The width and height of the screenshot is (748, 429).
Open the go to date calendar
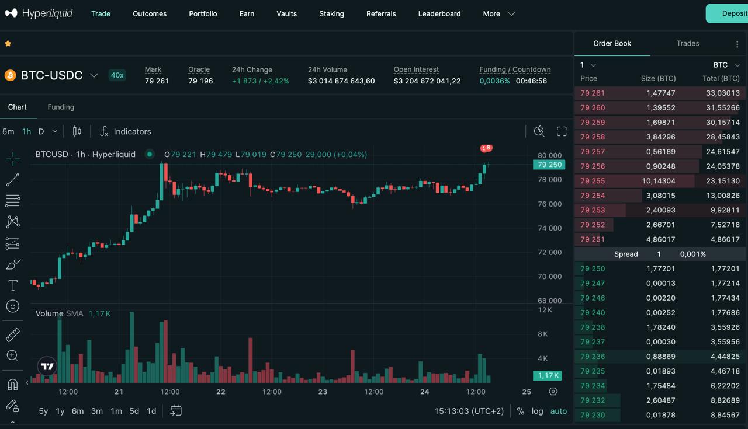click(x=176, y=411)
